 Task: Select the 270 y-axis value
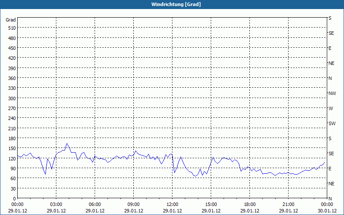coord(12,108)
